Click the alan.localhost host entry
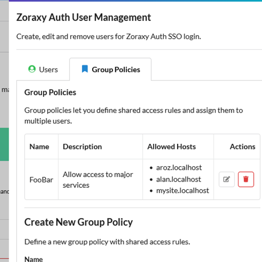Image resolution: width=262 pixels, height=262 pixels. coord(179,180)
